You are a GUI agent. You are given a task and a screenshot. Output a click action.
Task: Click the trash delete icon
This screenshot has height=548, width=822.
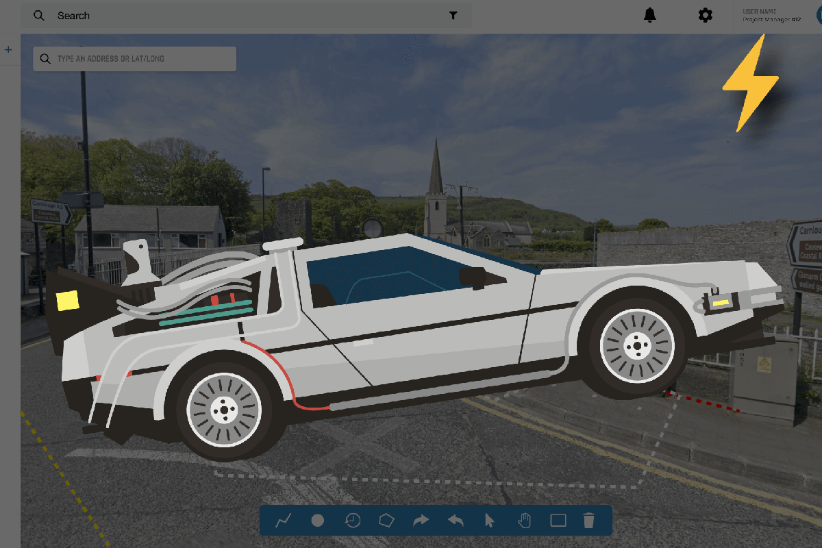pyautogui.click(x=589, y=521)
